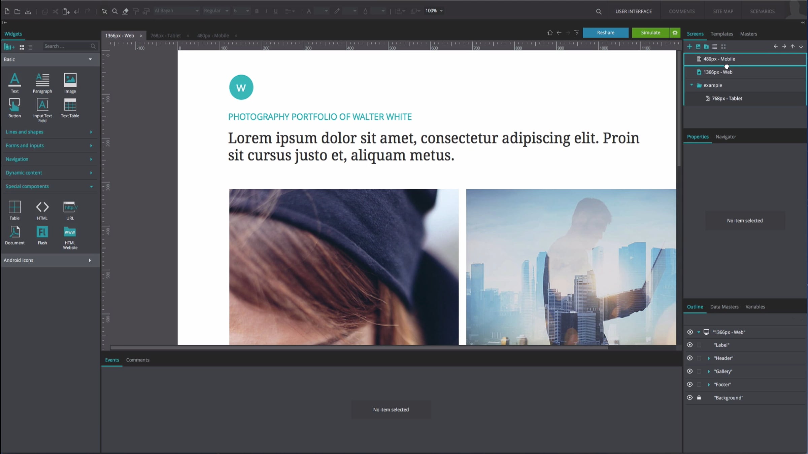Image resolution: width=808 pixels, height=454 pixels.
Task: Toggle lock box for "Header" layer
Action: click(699, 358)
